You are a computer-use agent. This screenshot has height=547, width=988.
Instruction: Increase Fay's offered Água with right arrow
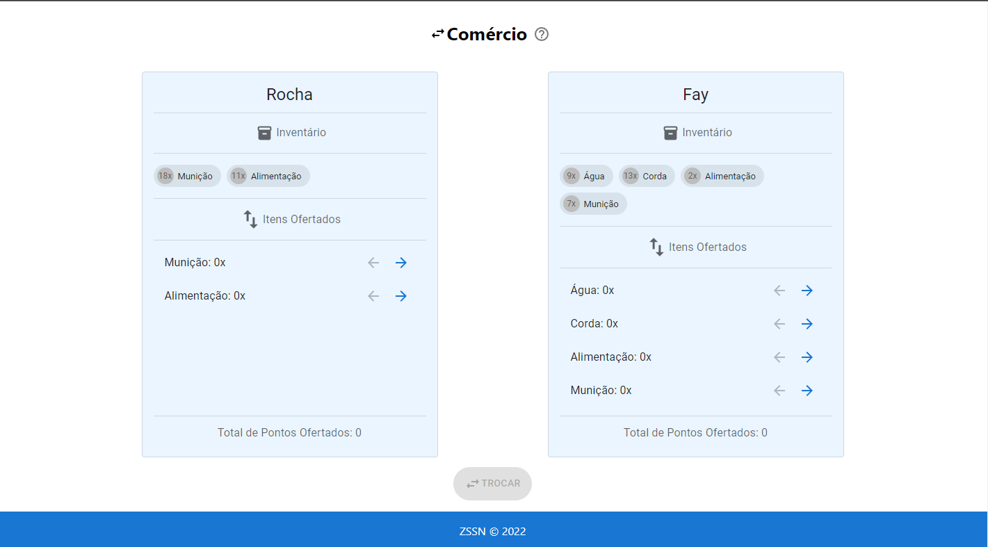[807, 291]
